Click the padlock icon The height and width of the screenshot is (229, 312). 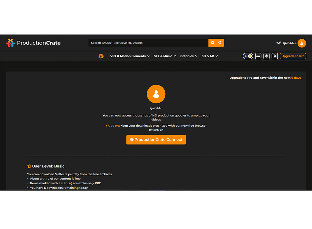275,56
